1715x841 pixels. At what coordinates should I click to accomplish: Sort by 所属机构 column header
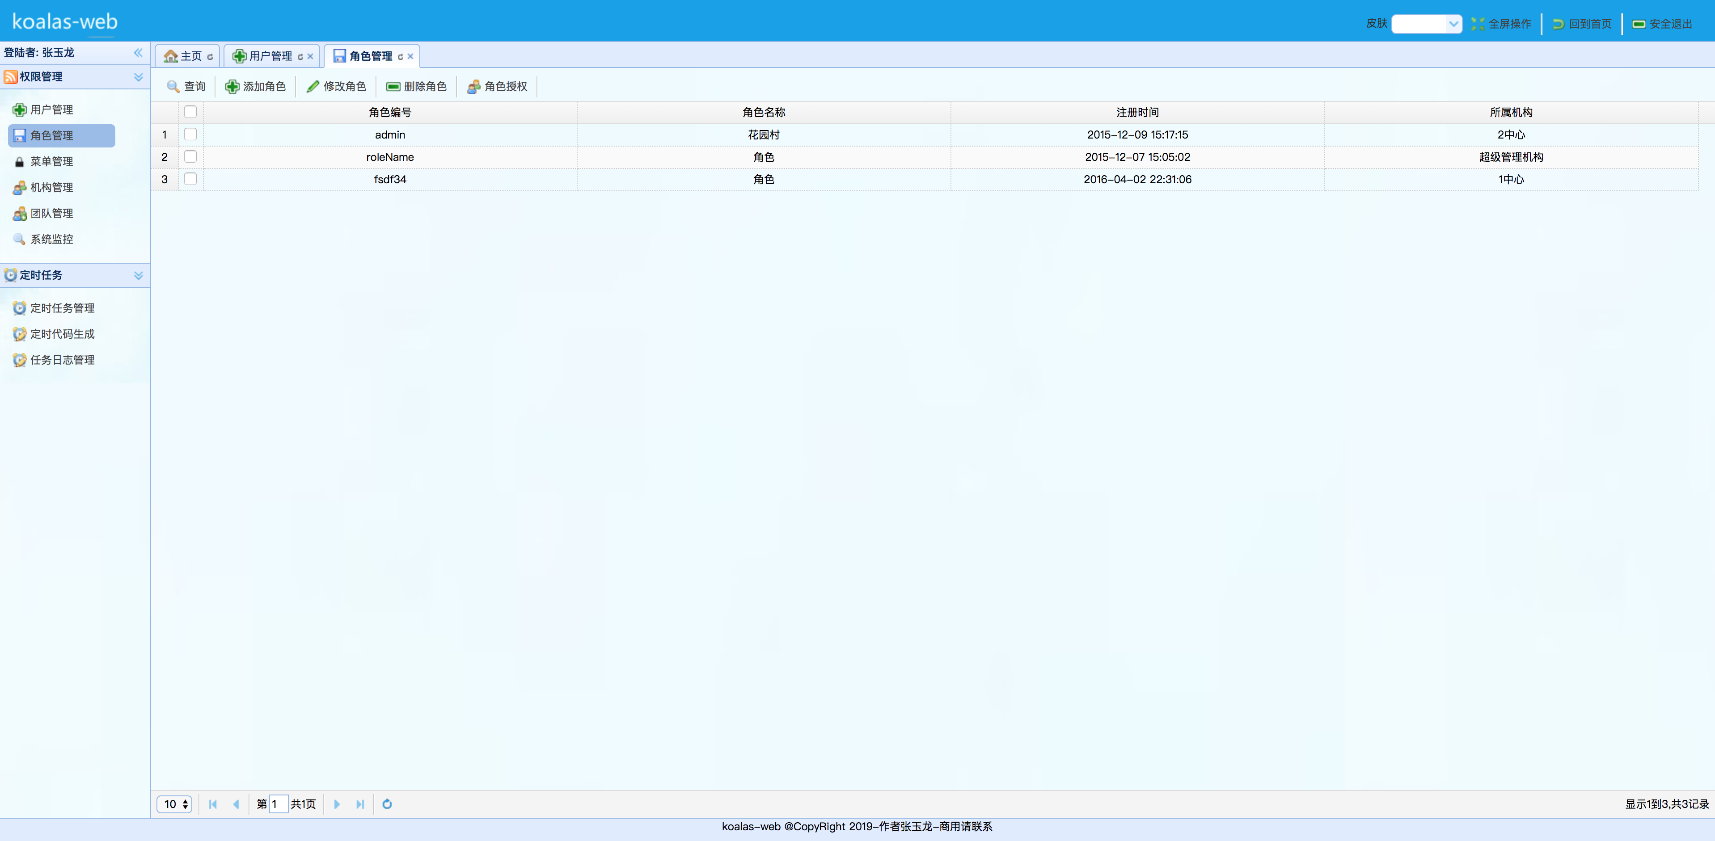point(1511,113)
